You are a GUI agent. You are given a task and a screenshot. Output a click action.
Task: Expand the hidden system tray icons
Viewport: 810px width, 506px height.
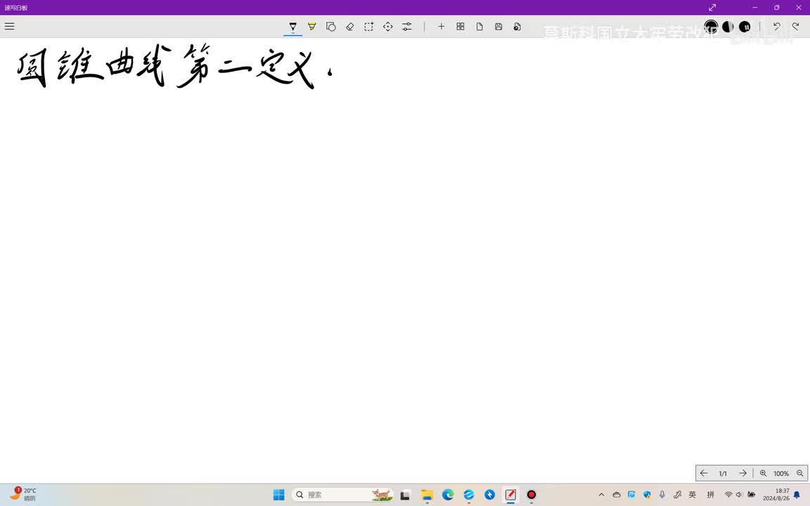601,495
